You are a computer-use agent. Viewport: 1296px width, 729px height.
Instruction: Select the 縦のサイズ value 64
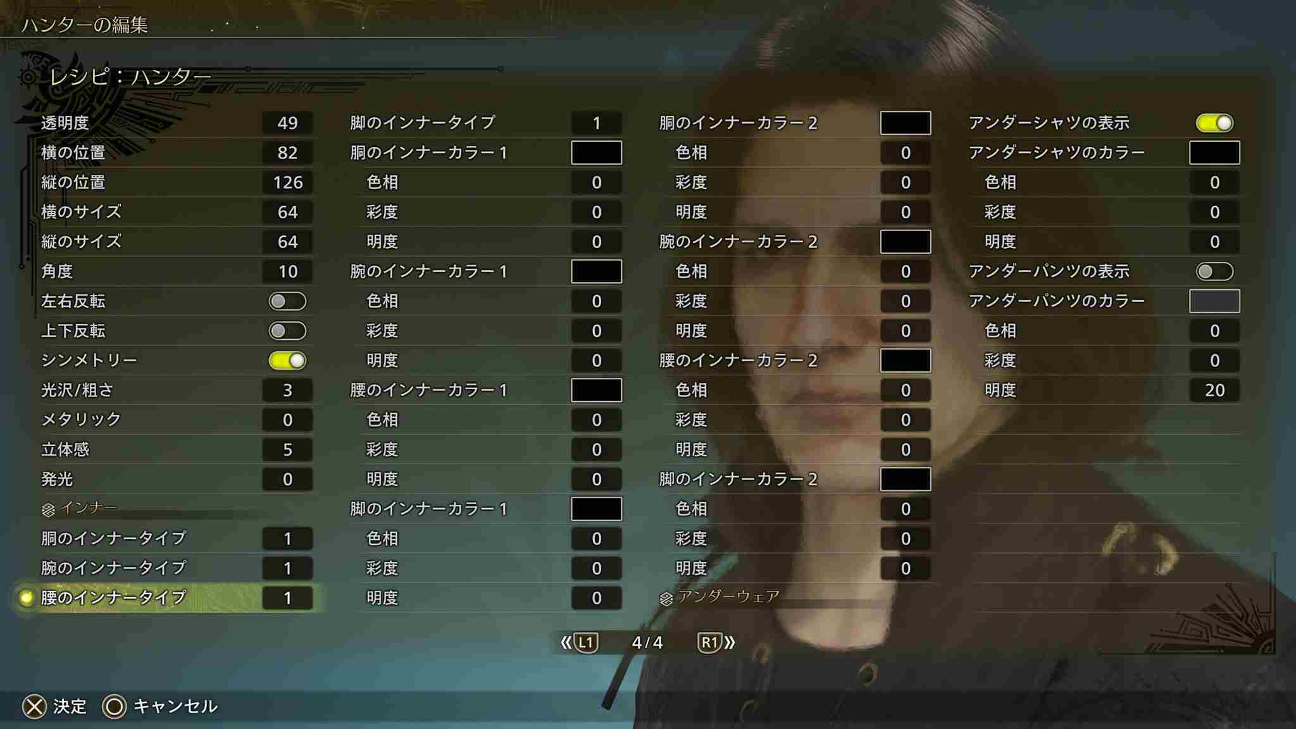point(287,242)
